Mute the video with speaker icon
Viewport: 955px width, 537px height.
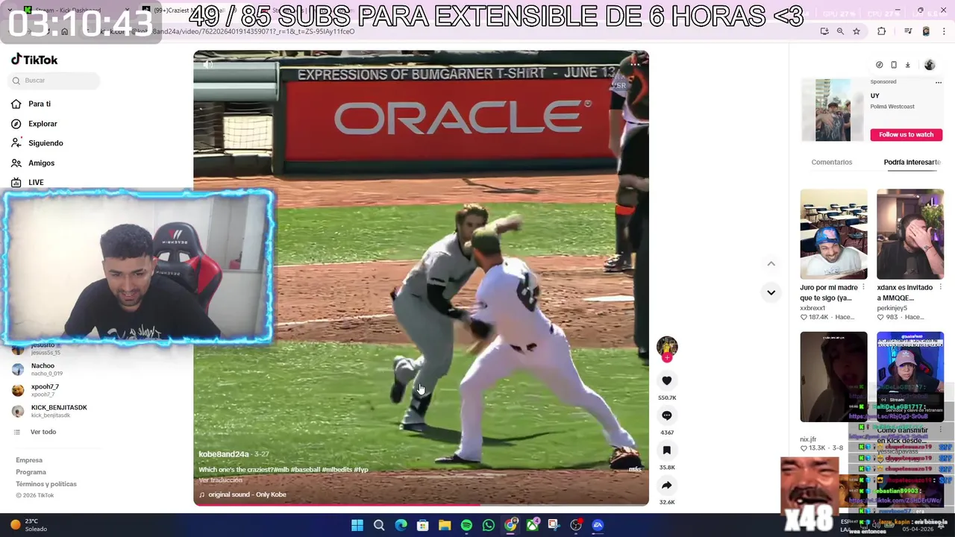(207, 64)
